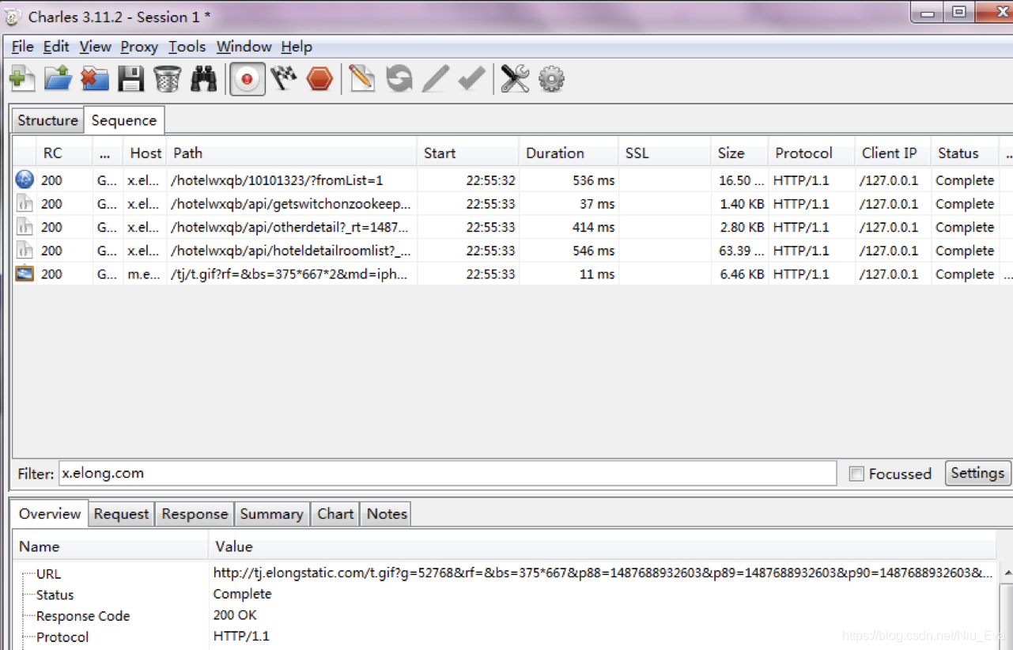Sort by the Status column header
The image size is (1013, 650).
tap(965, 153)
